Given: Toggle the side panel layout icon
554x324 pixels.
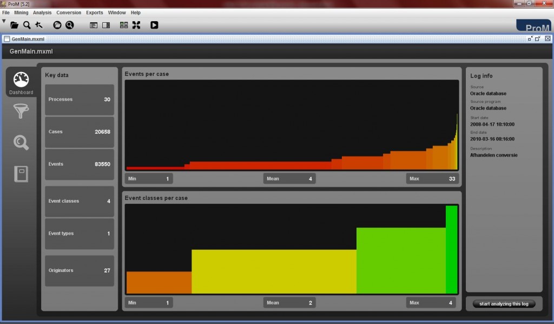Looking at the screenshot, I should point(106,25).
